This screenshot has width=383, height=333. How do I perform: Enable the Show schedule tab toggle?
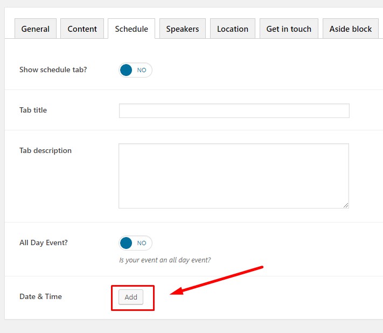[x=136, y=70]
